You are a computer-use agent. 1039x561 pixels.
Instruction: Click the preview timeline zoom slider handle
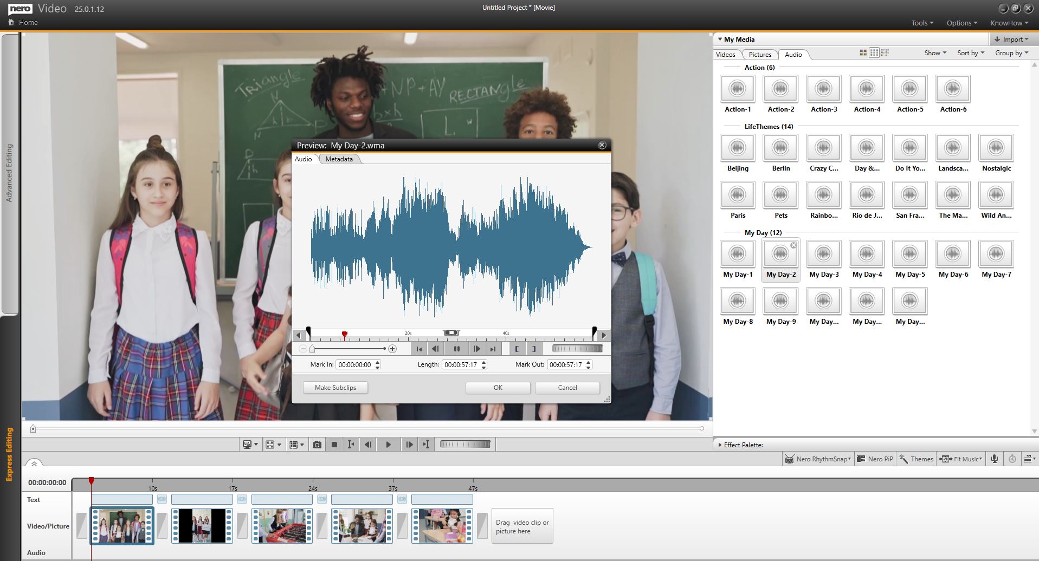[x=312, y=349]
